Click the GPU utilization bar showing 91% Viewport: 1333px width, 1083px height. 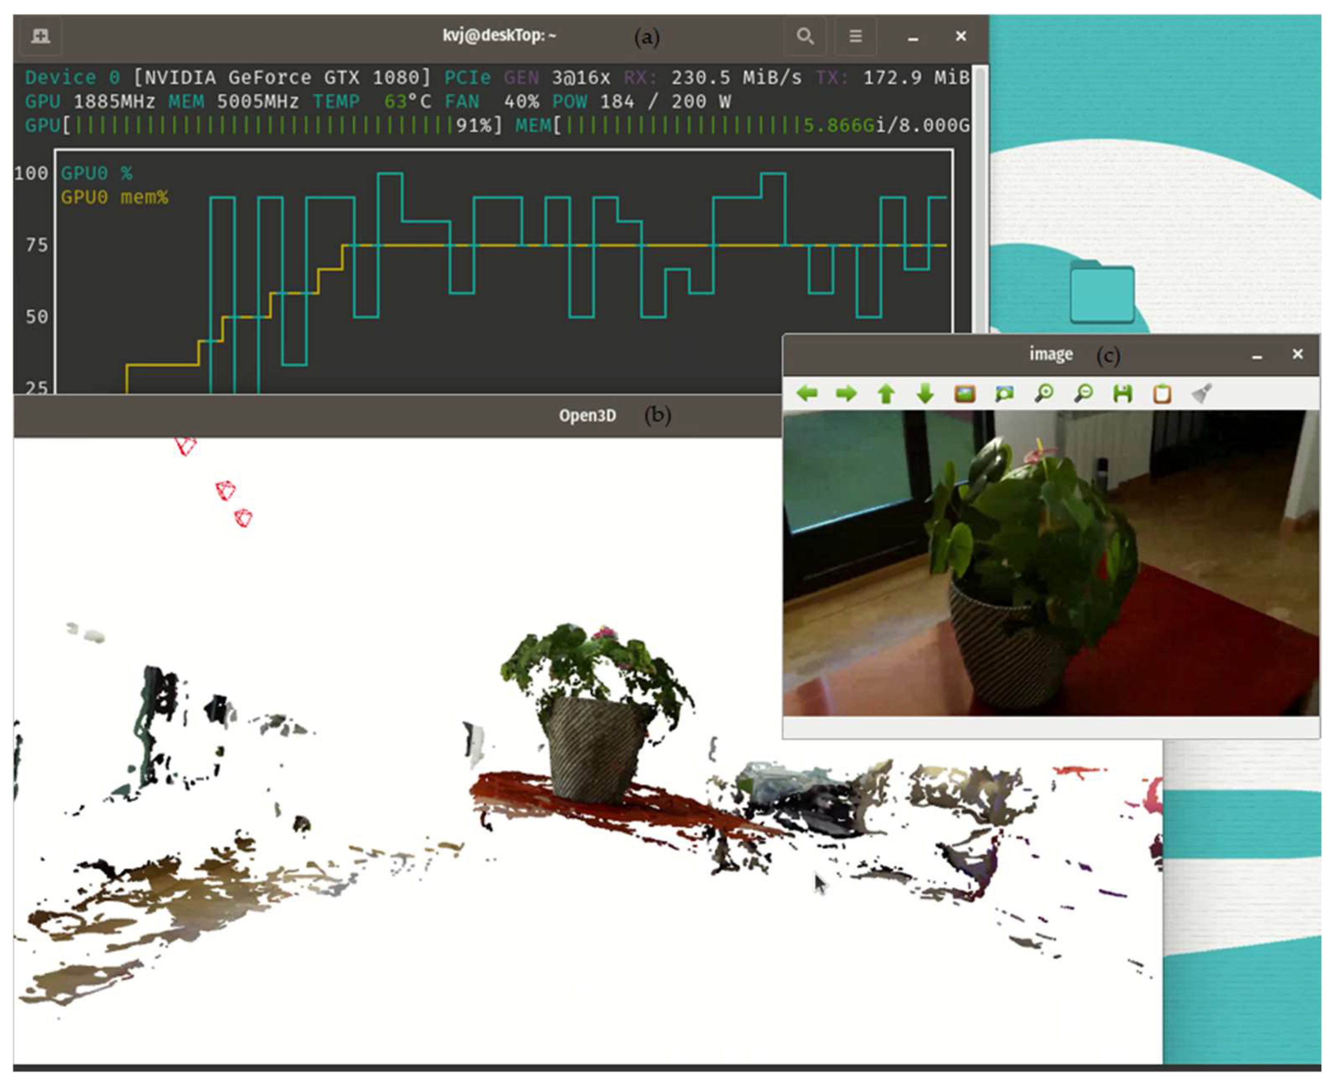pyautogui.click(x=264, y=125)
